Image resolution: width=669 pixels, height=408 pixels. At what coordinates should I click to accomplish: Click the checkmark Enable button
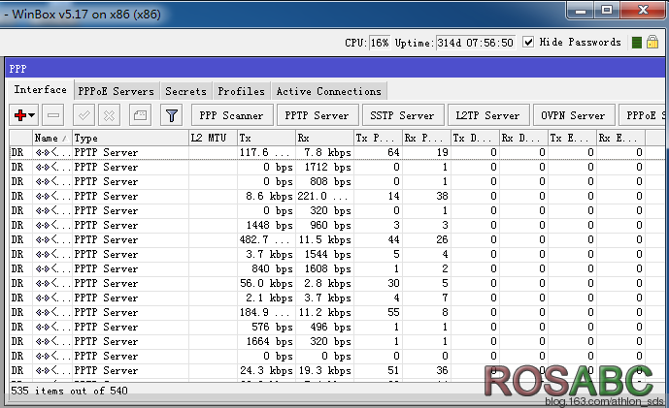(x=84, y=115)
